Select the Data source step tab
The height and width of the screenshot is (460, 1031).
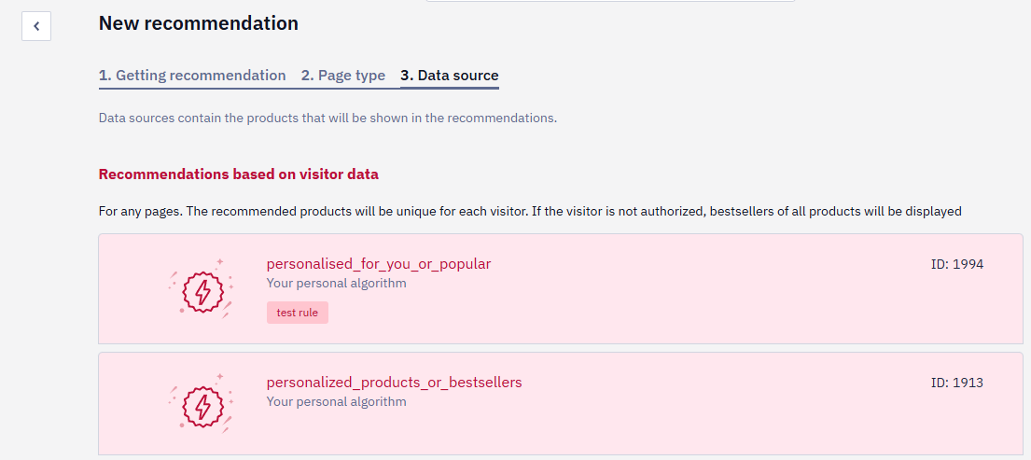450,76
